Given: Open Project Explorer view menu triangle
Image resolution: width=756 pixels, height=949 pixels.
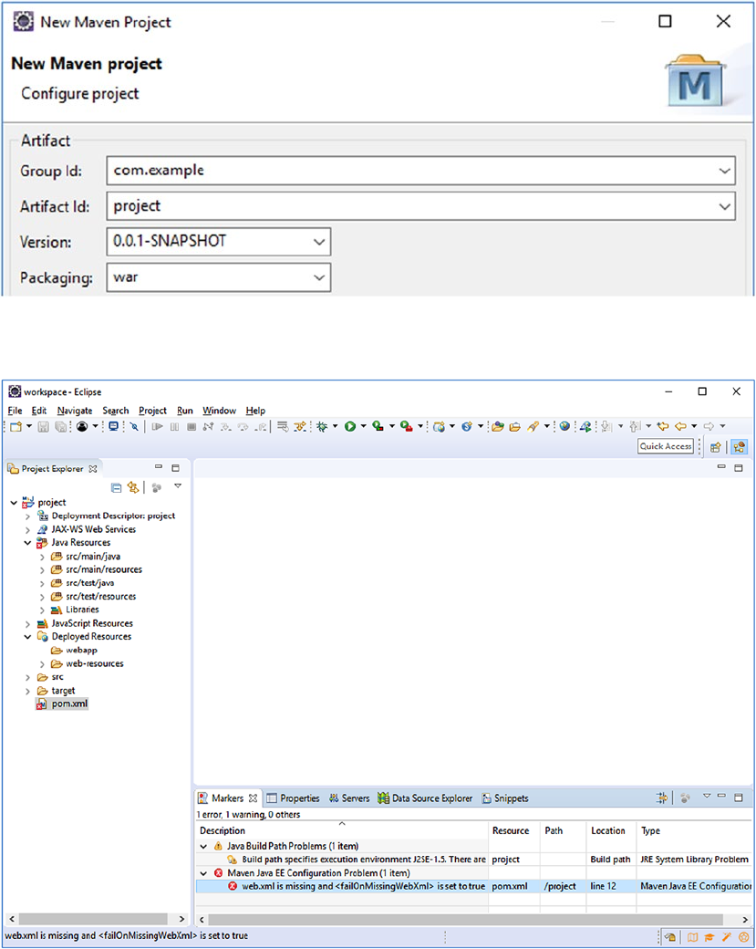Looking at the screenshot, I should [x=178, y=486].
